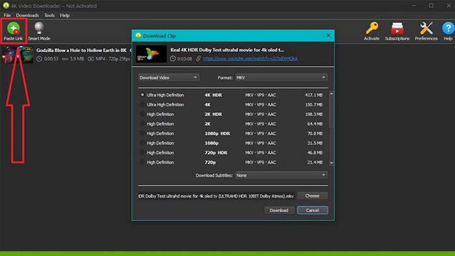Open the YouTube video link
Screen dimensions: 455x256
250,58
